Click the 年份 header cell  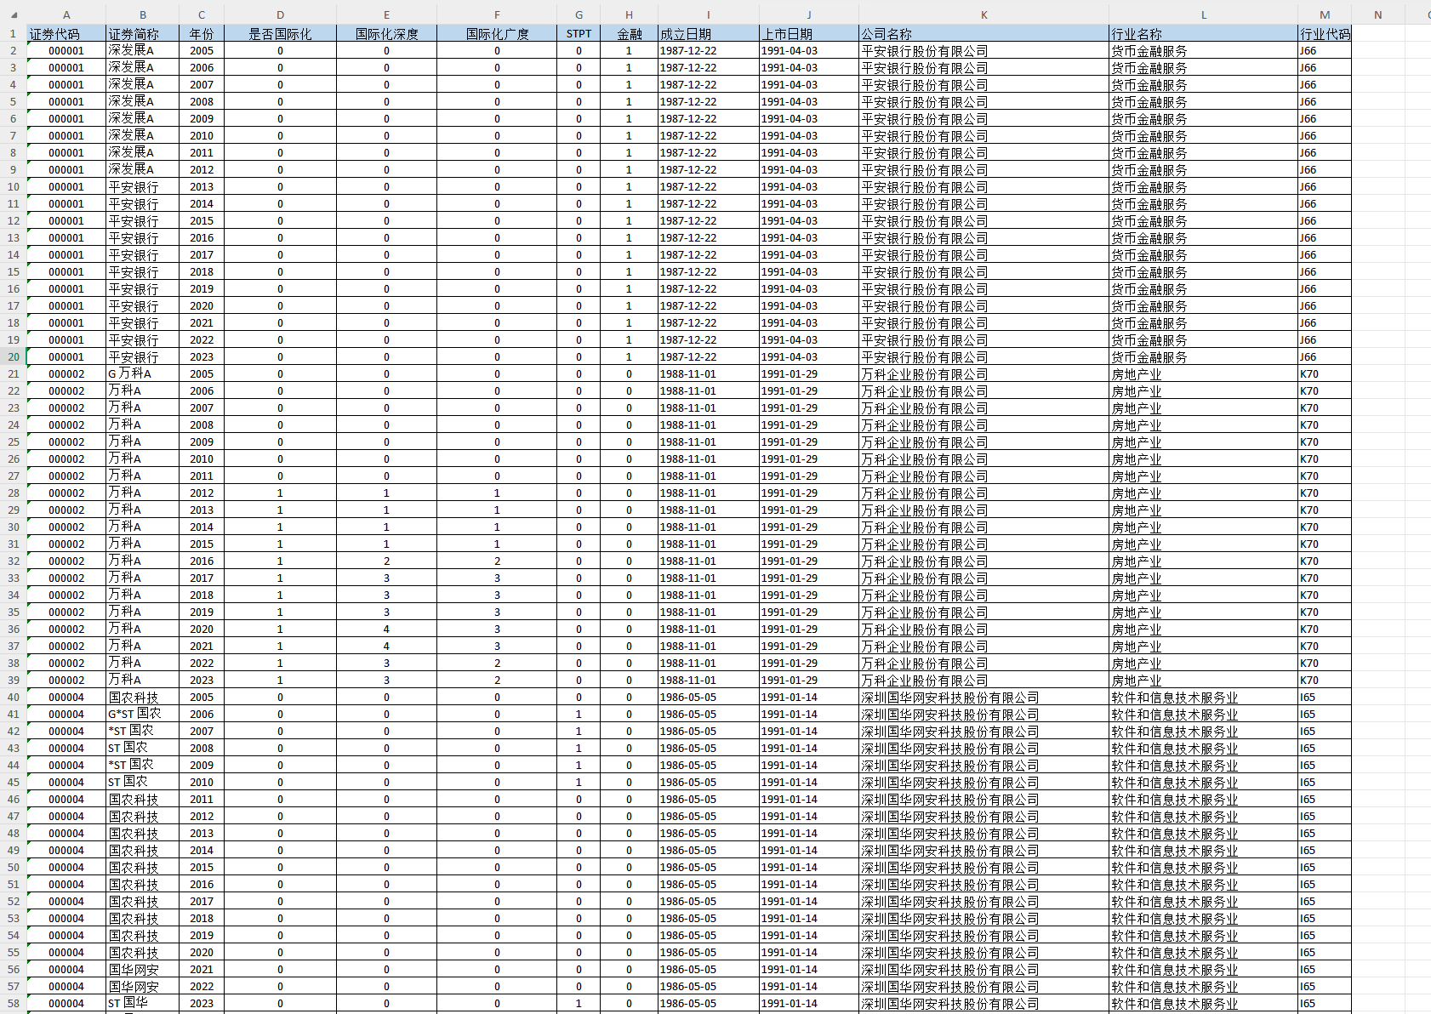click(202, 34)
